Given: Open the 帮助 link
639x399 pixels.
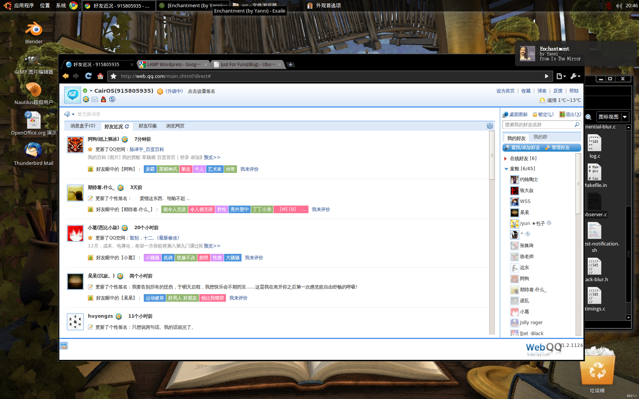Looking at the screenshot, I should pos(574,91).
